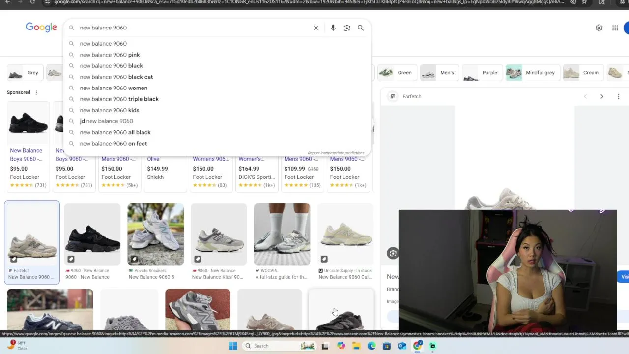The height and width of the screenshot is (354, 629).
Task: Open the Windows Start menu
Action: (x=233, y=346)
